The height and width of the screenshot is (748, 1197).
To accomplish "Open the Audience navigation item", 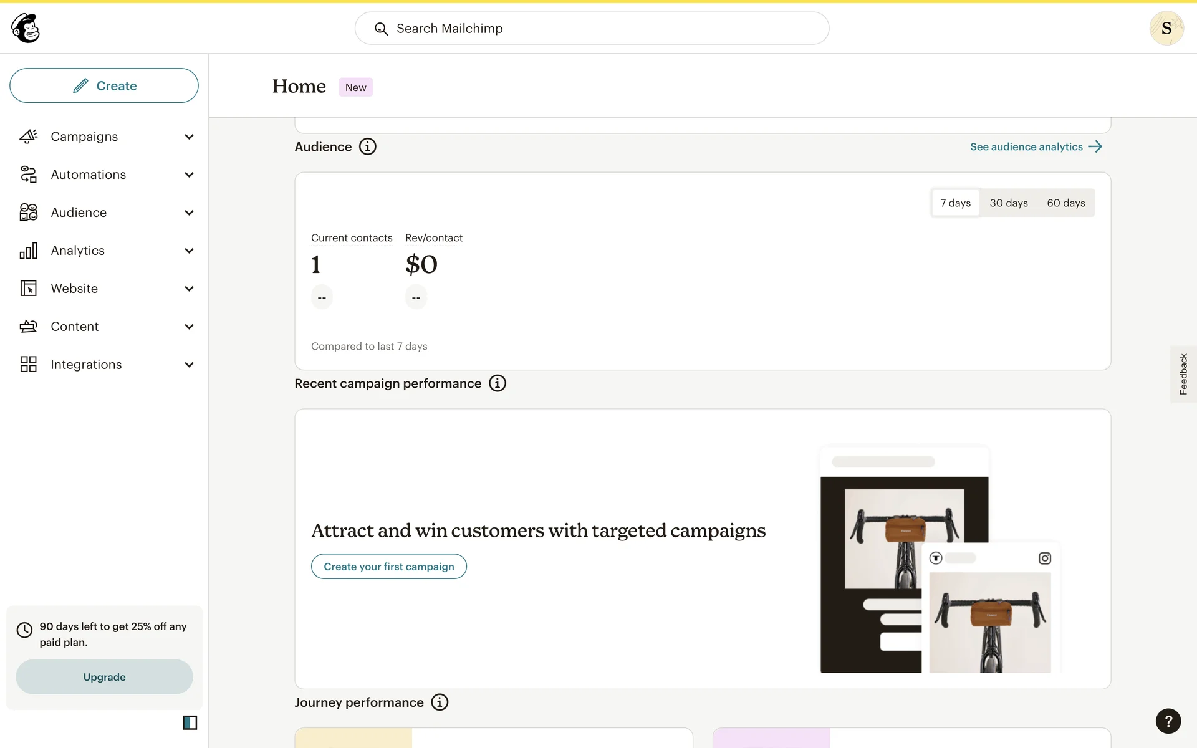I will [x=79, y=213].
